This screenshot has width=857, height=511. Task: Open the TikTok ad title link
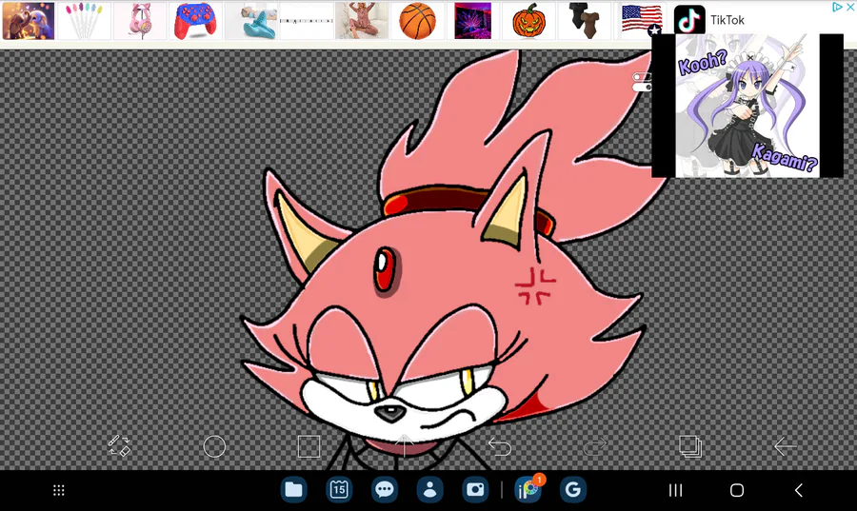tap(727, 20)
